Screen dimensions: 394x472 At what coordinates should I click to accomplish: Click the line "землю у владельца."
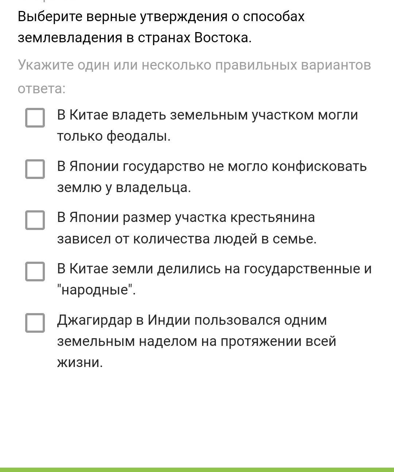pyautogui.click(x=124, y=188)
